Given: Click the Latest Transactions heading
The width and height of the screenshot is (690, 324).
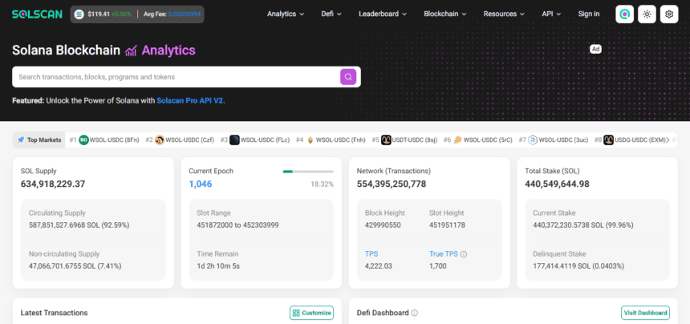Looking at the screenshot, I should [x=54, y=313].
